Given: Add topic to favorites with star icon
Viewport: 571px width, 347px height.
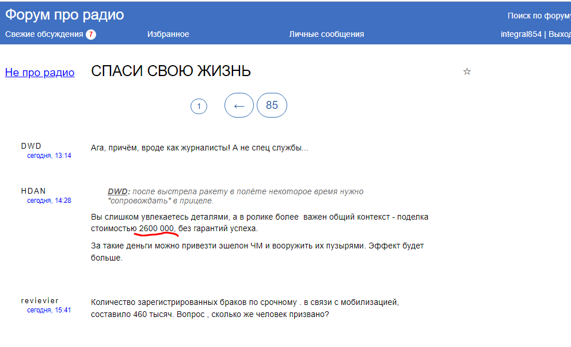Looking at the screenshot, I should [x=467, y=71].
